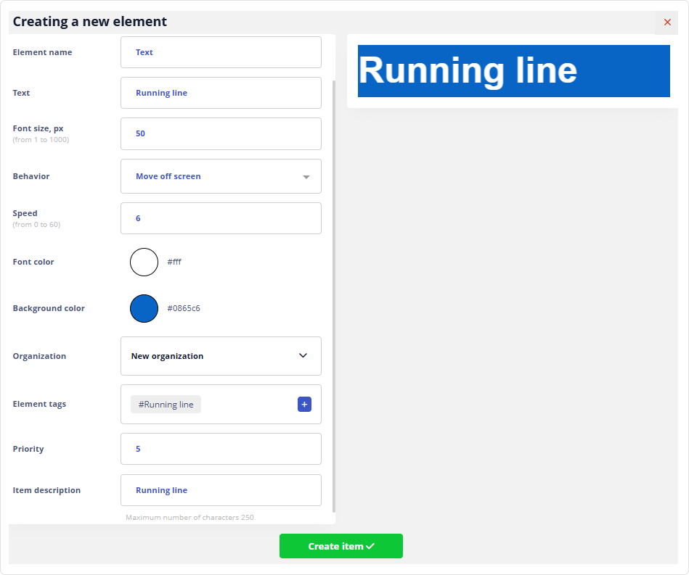This screenshot has height=575, width=689.
Task: Click the Running line preview banner
Action: (513, 71)
